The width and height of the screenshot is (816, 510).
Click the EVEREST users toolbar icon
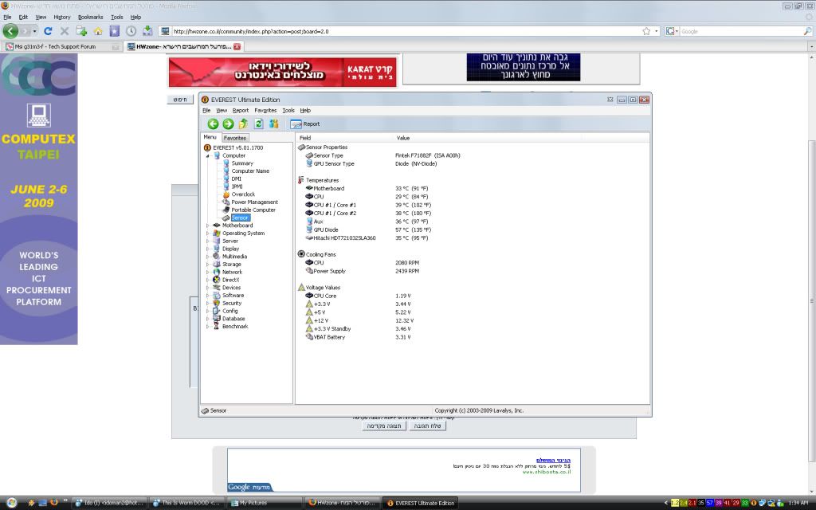pyautogui.click(x=274, y=124)
